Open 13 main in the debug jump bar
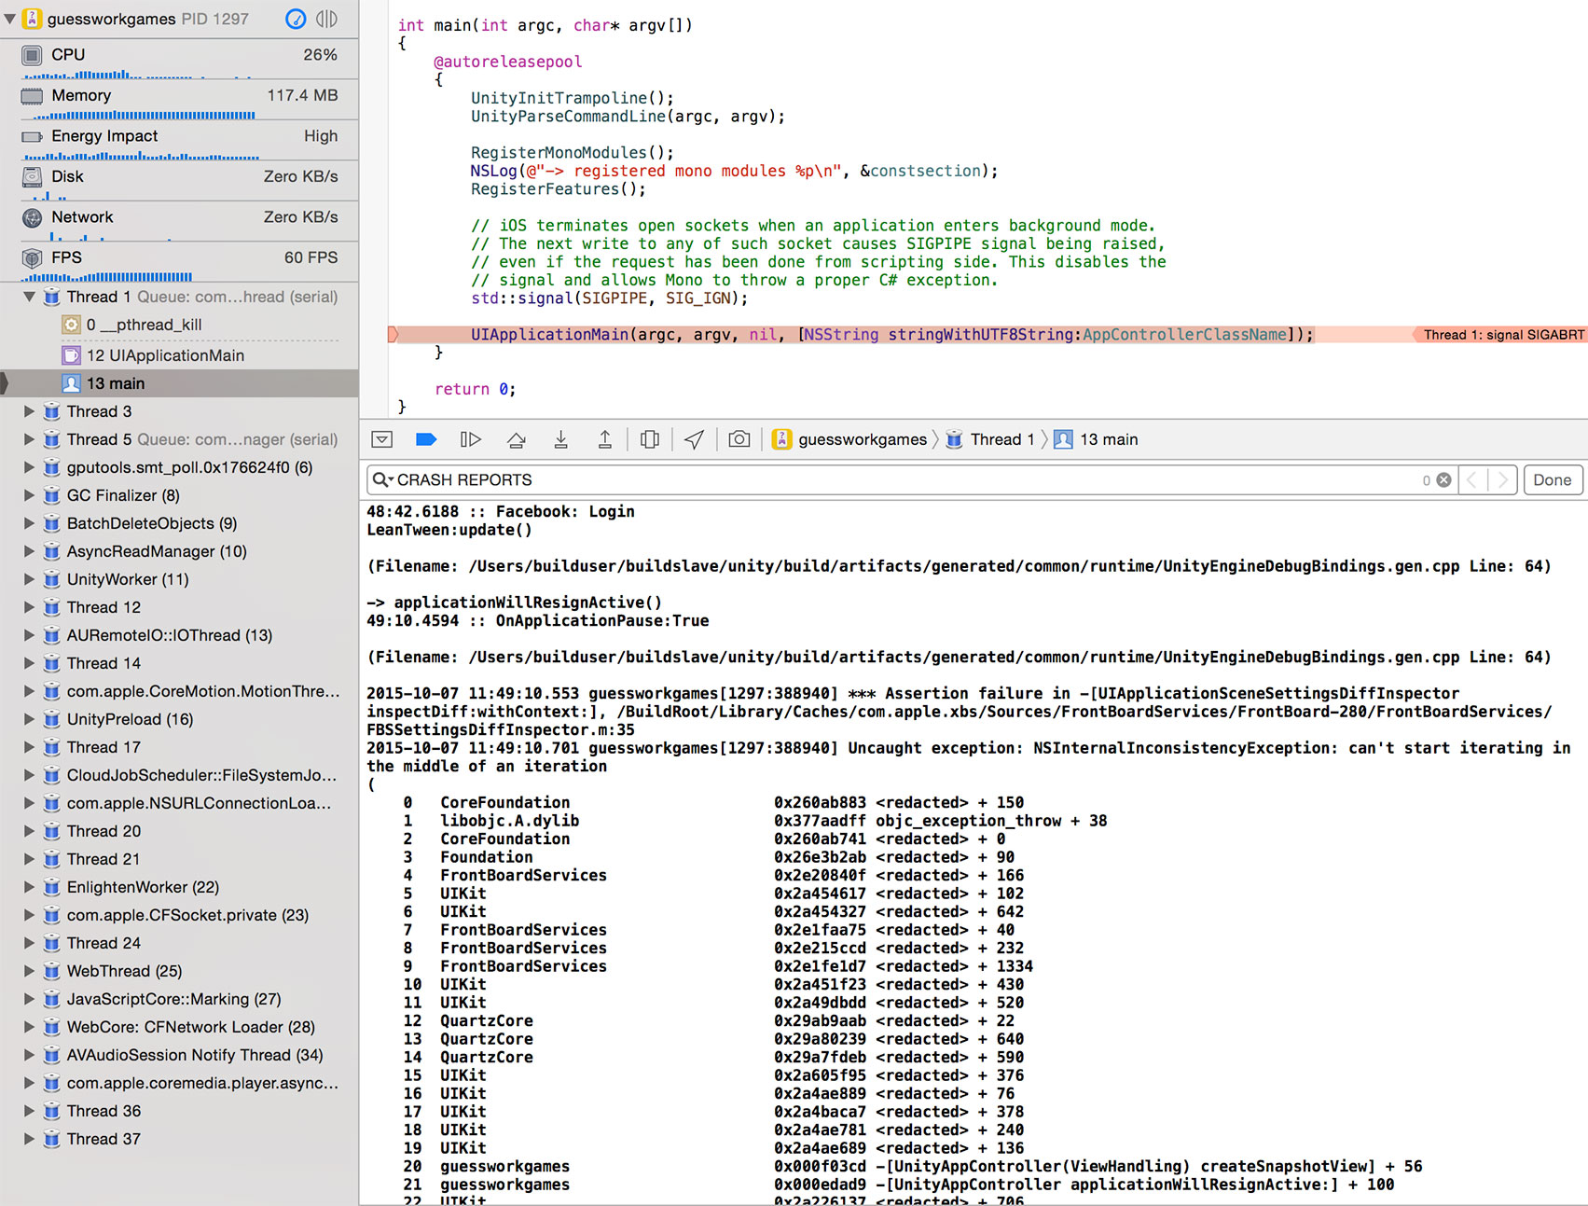Viewport: 1588px width, 1206px height. point(1096,439)
